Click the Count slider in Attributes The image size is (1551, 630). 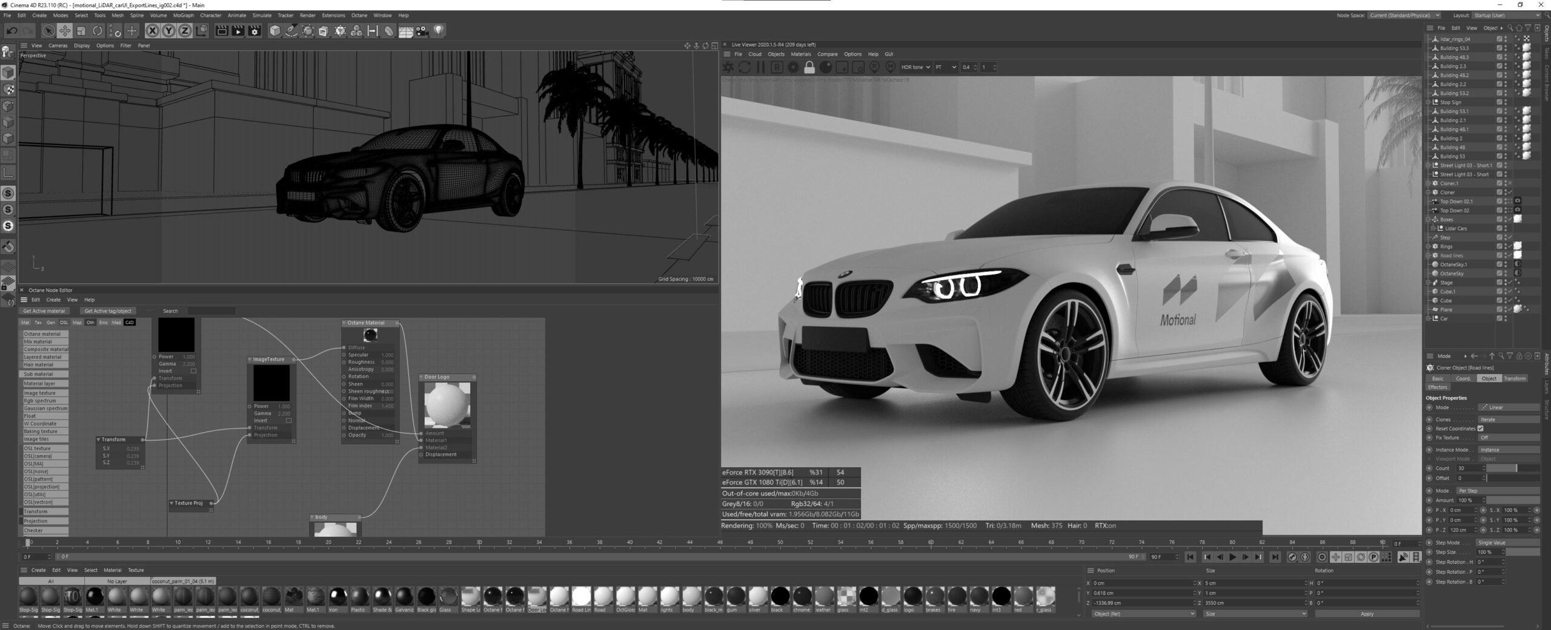[1513, 468]
